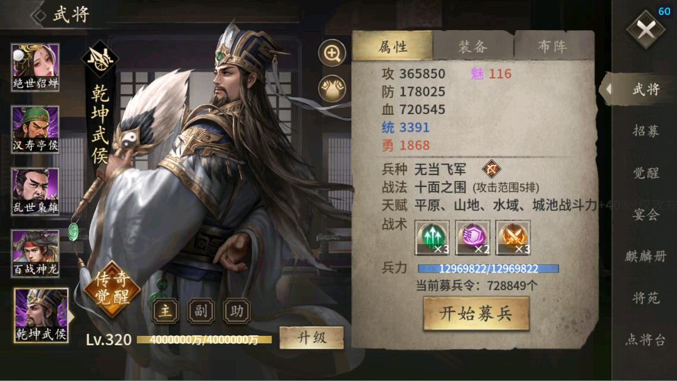This screenshot has height=381, width=677.
Task: Select the orange crossed swords tactic icon
Action: (x=513, y=238)
